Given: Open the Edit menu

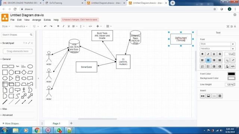Looking at the screenshot, I should click(19, 20).
